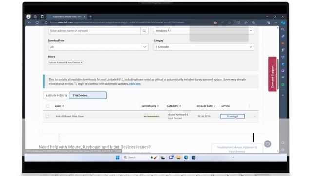
Task: Click the Edge icon on the taskbar
Action: [x=186, y=158]
